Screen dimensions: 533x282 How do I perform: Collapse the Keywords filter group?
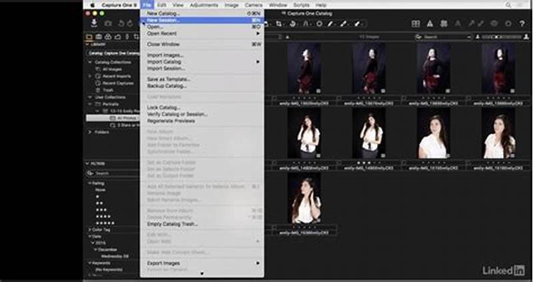89,263
